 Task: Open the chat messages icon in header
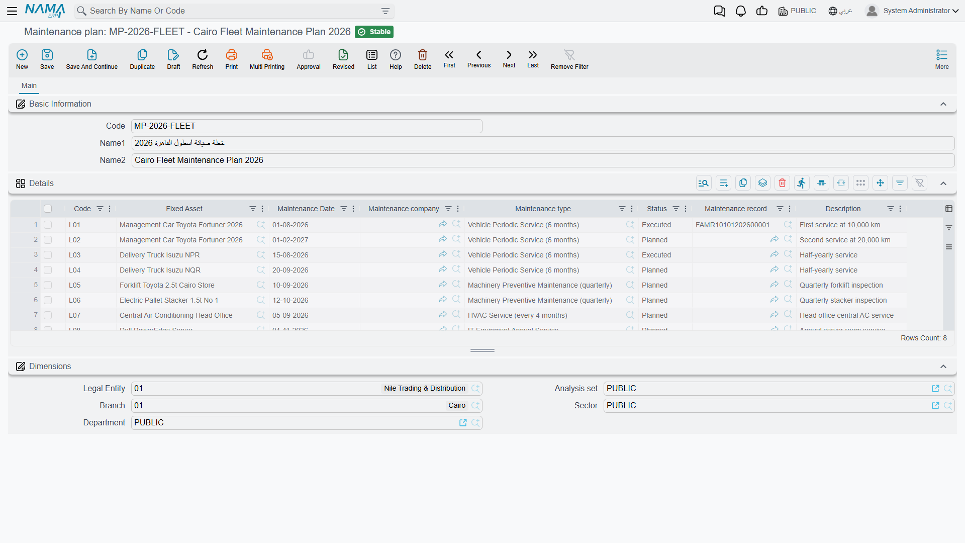tap(720, 11)
